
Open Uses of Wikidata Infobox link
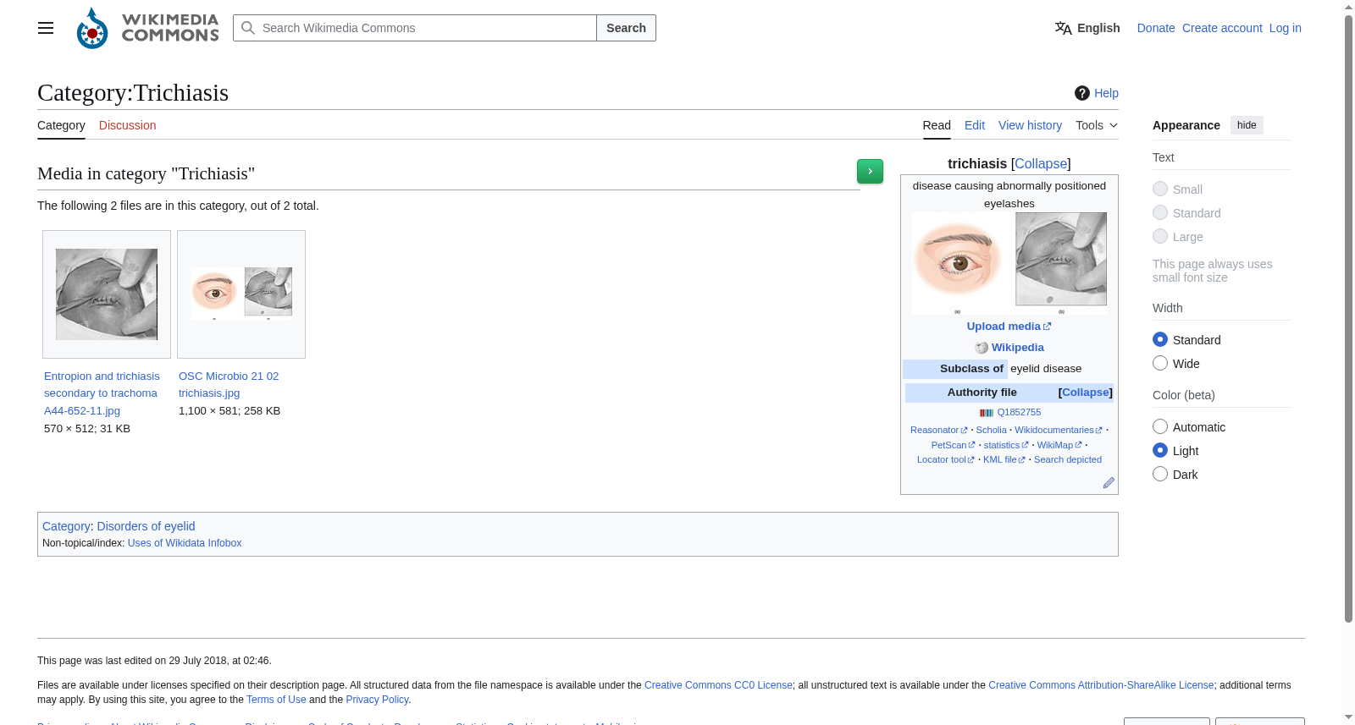click(x=185, y=543)
